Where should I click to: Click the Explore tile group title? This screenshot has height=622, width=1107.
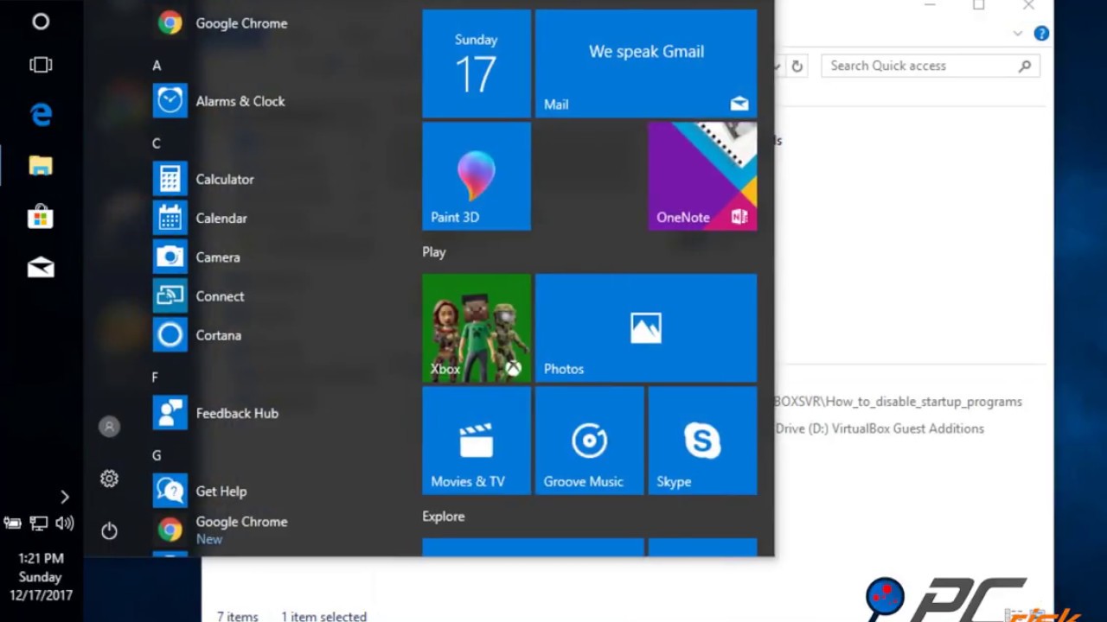click(444, 517)
